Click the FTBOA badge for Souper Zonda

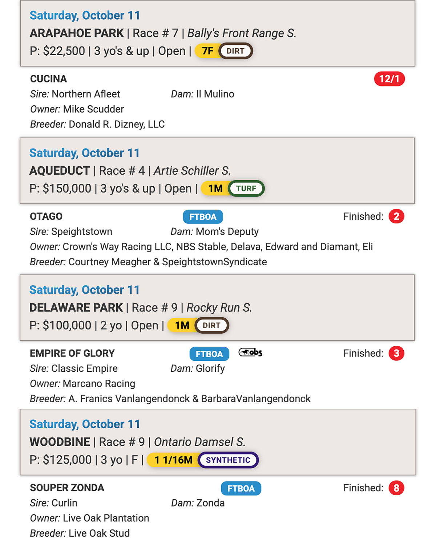click(x=241, y=488)
